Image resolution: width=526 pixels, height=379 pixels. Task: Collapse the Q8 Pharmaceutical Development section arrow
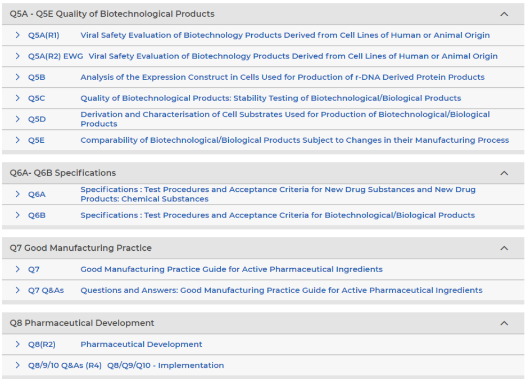click(x=504, y=323)
